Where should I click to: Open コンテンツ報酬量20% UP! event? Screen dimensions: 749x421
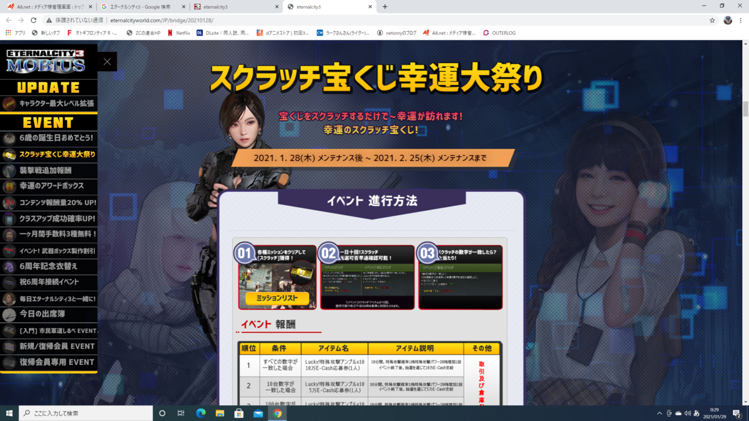[49, 202]
